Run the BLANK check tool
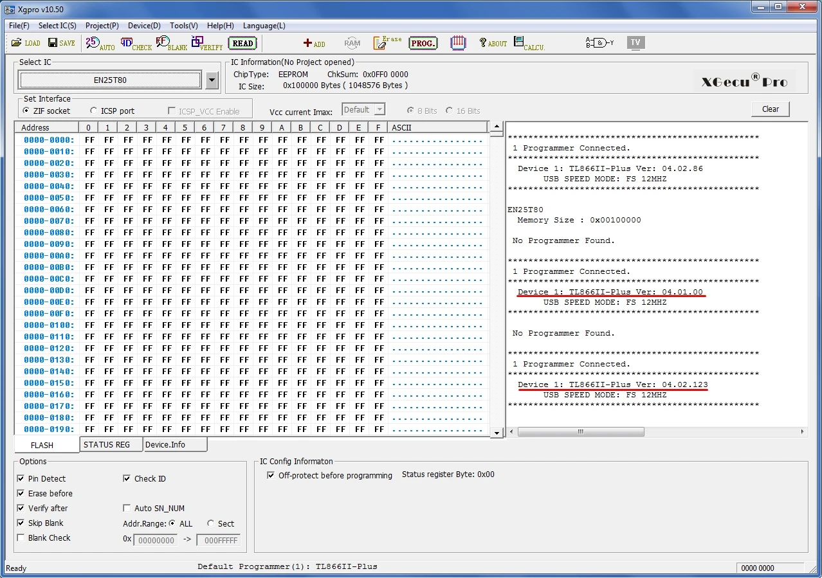 click(172, 43)
